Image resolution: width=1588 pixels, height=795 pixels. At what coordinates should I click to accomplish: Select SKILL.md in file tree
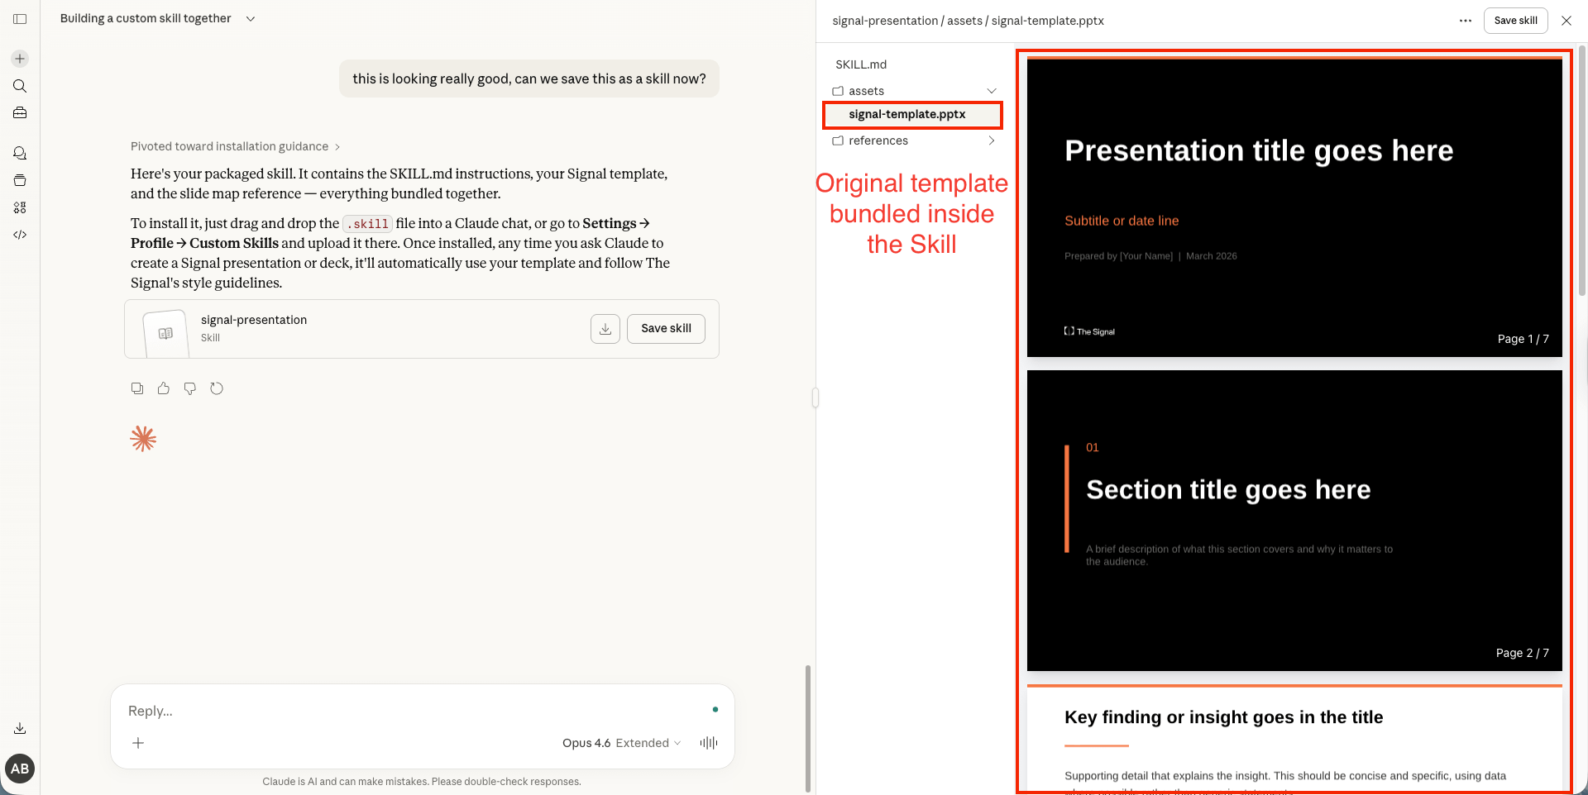[861, 64]
